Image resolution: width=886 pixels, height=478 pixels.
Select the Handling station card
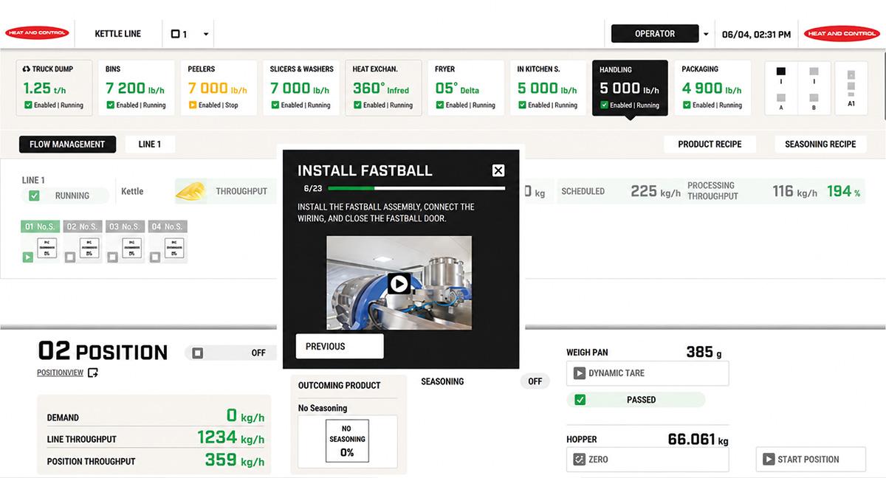click(631, 87)
